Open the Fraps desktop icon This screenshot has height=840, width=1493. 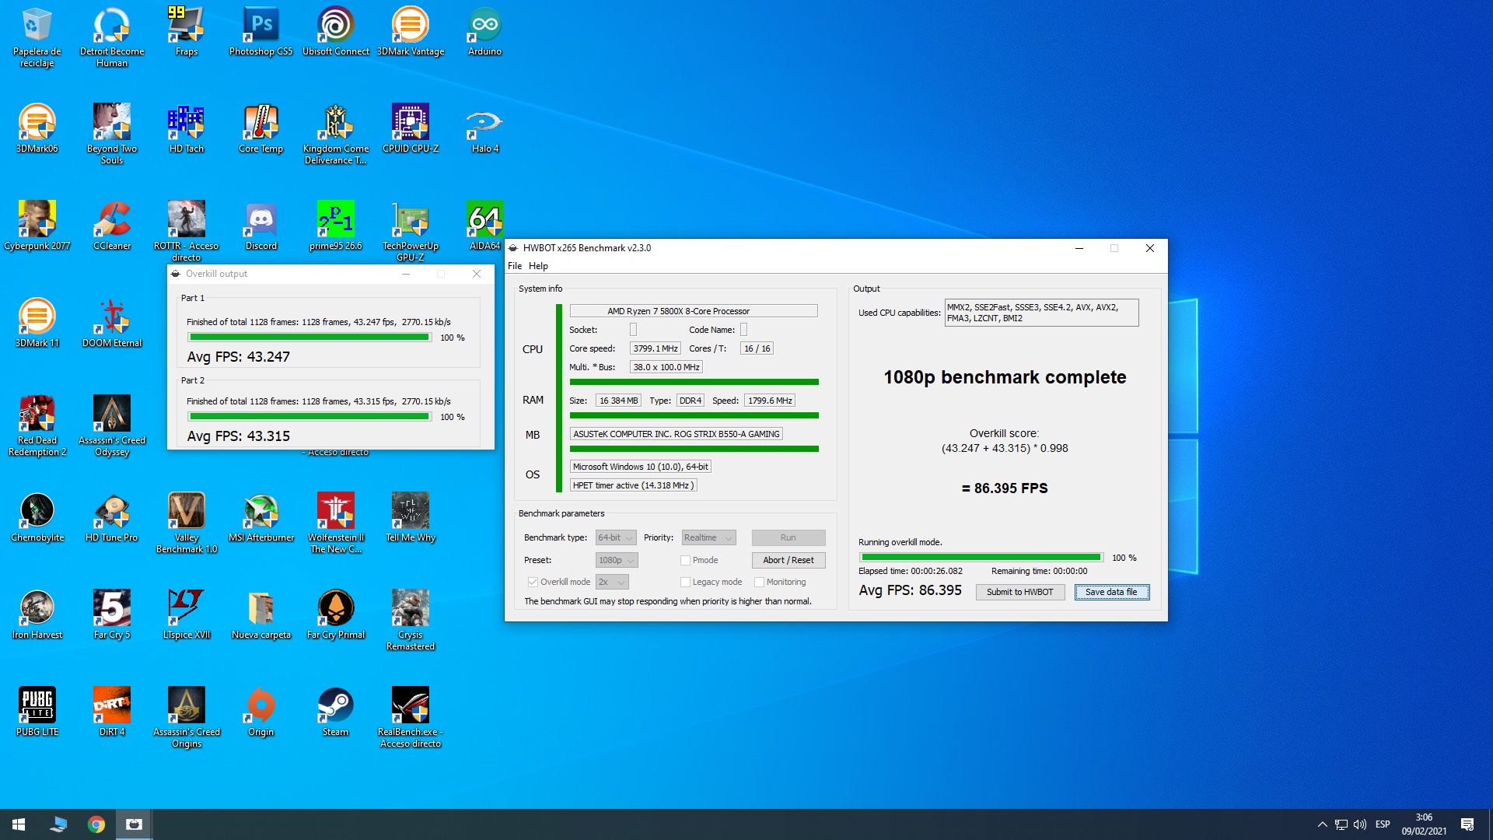point(187,32)
